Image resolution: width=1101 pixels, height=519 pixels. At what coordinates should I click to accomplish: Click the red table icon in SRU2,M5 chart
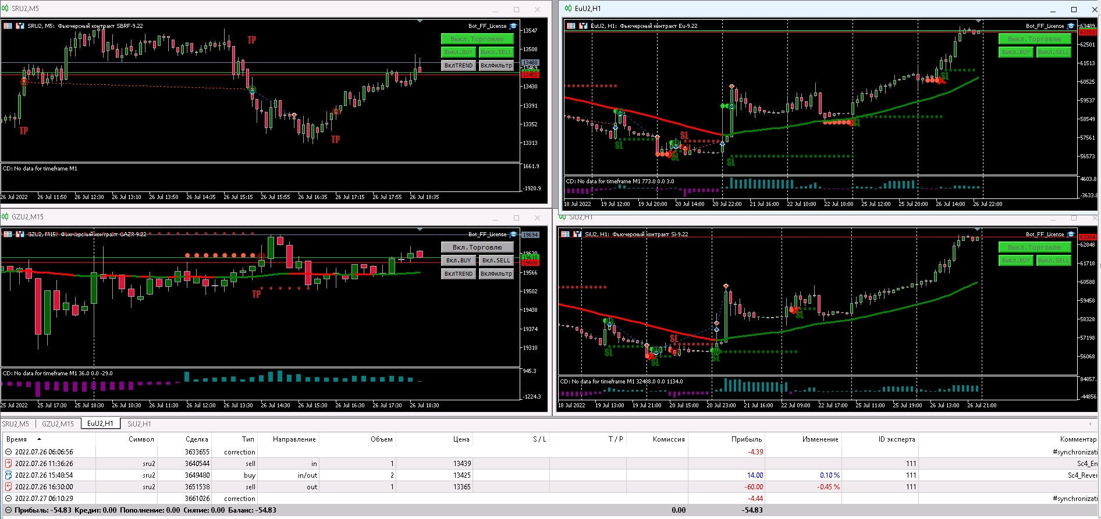point(8,26)
